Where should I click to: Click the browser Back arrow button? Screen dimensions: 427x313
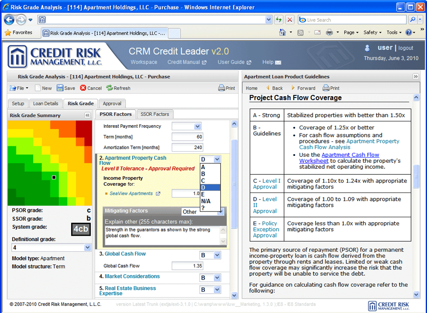coord(9,19)
